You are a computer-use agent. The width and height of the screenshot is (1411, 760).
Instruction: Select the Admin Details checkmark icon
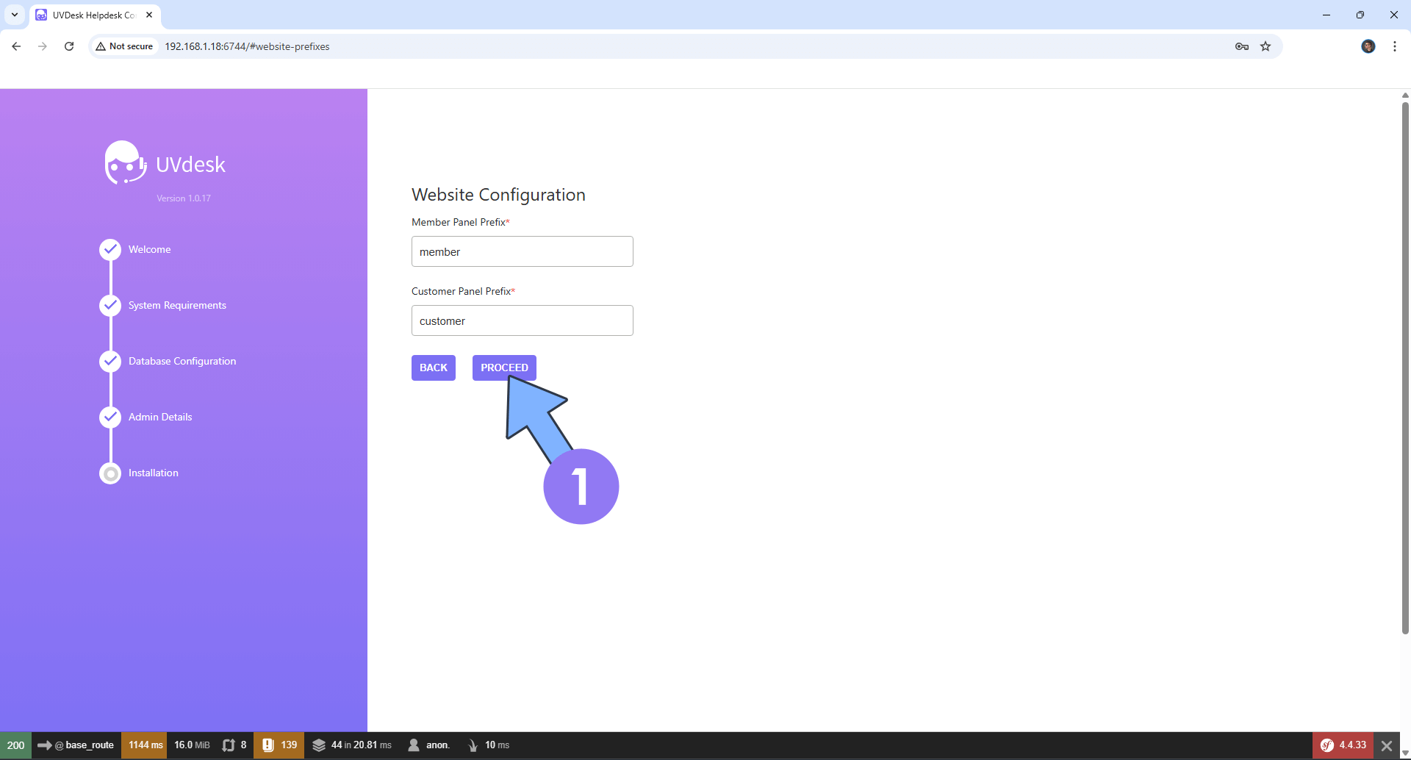(110, 417)
